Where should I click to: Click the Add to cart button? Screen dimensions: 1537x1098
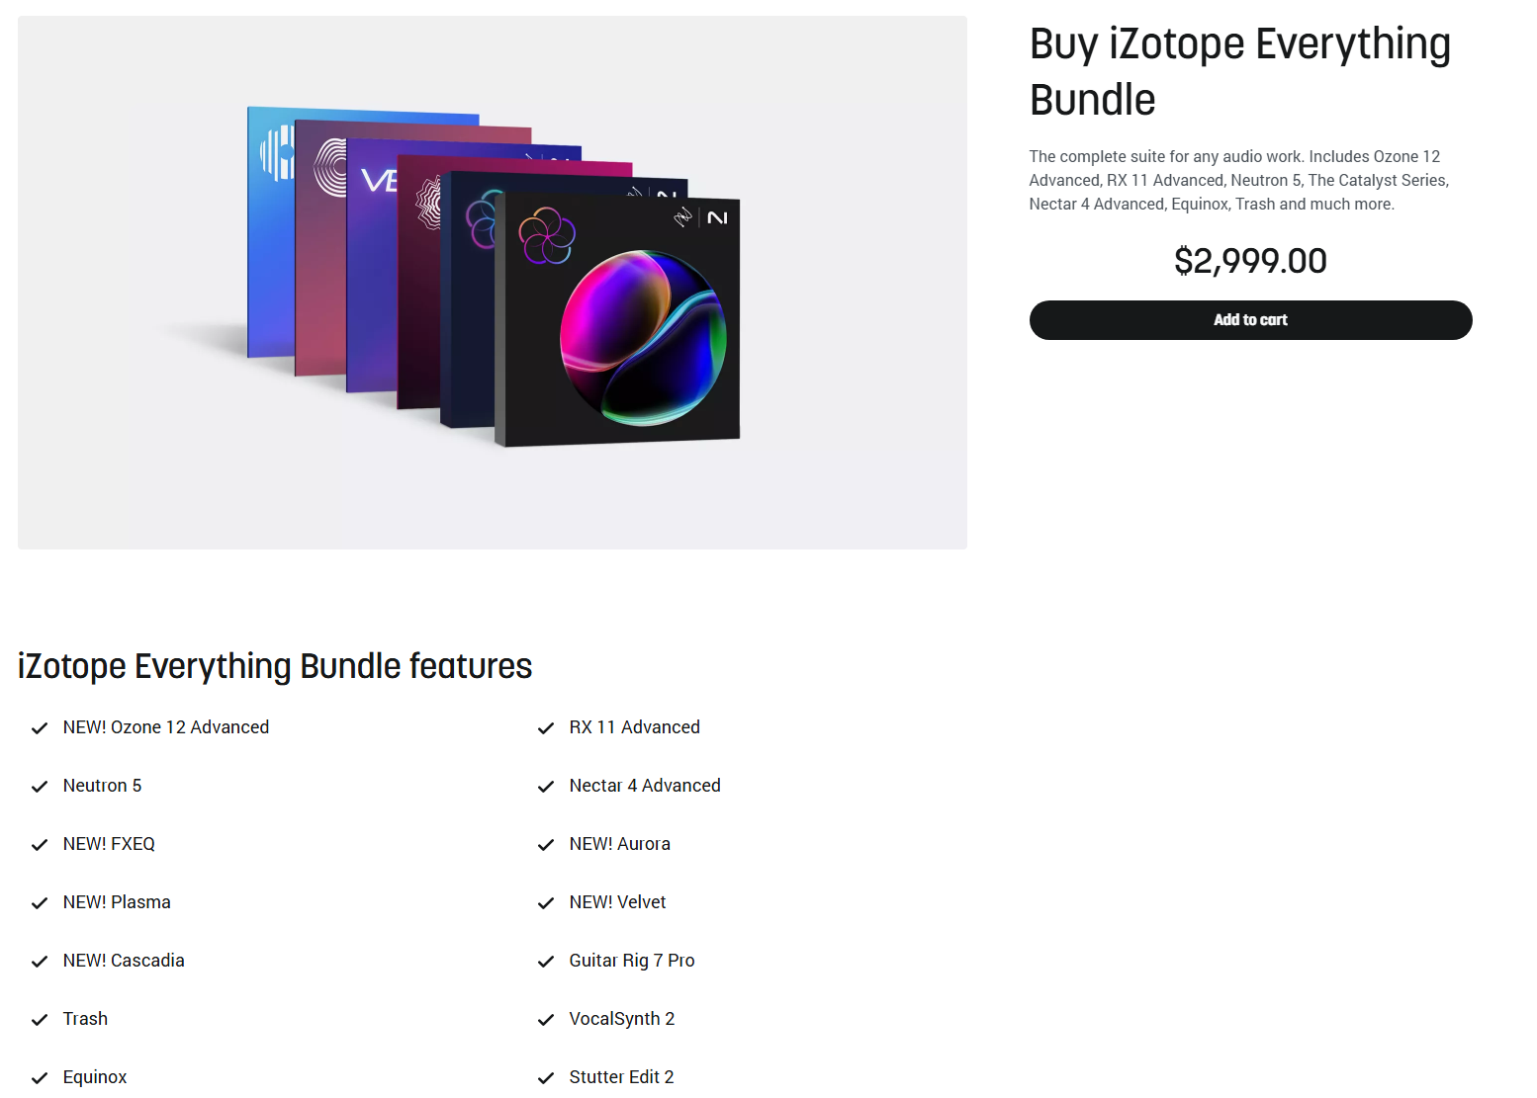click(x=1250, y=320)
